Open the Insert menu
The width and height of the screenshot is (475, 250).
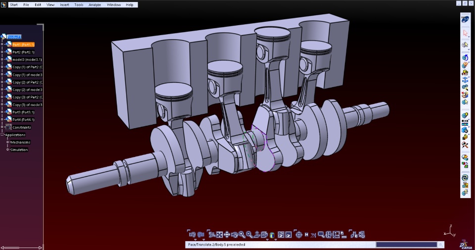click(64, 4)
